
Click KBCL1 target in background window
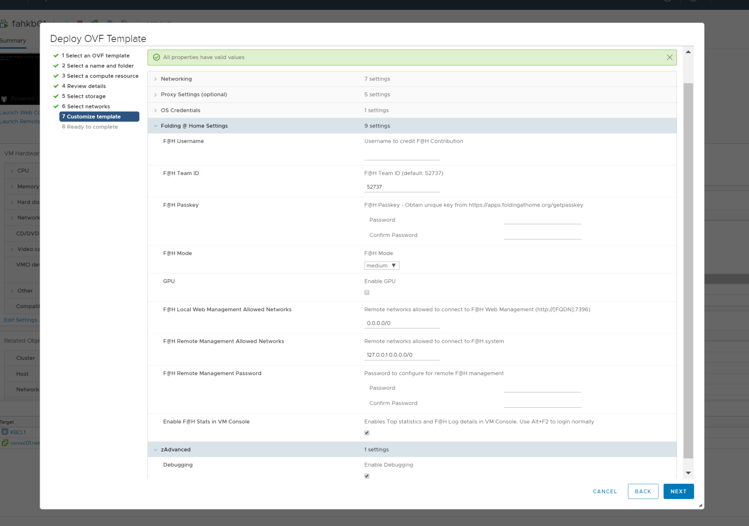(x=18, y=432)
